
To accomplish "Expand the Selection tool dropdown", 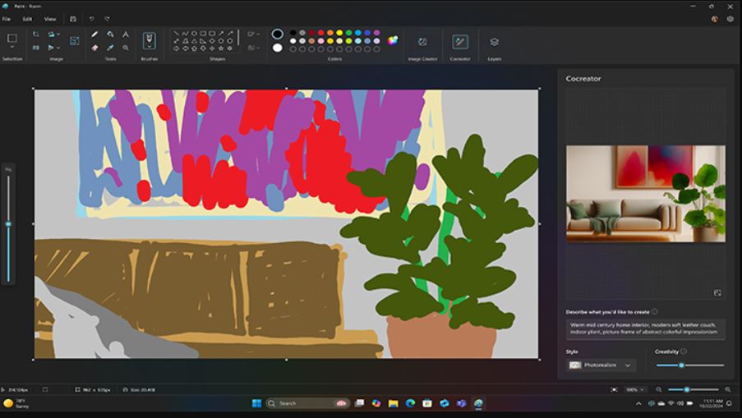I will tap(12, 48).
